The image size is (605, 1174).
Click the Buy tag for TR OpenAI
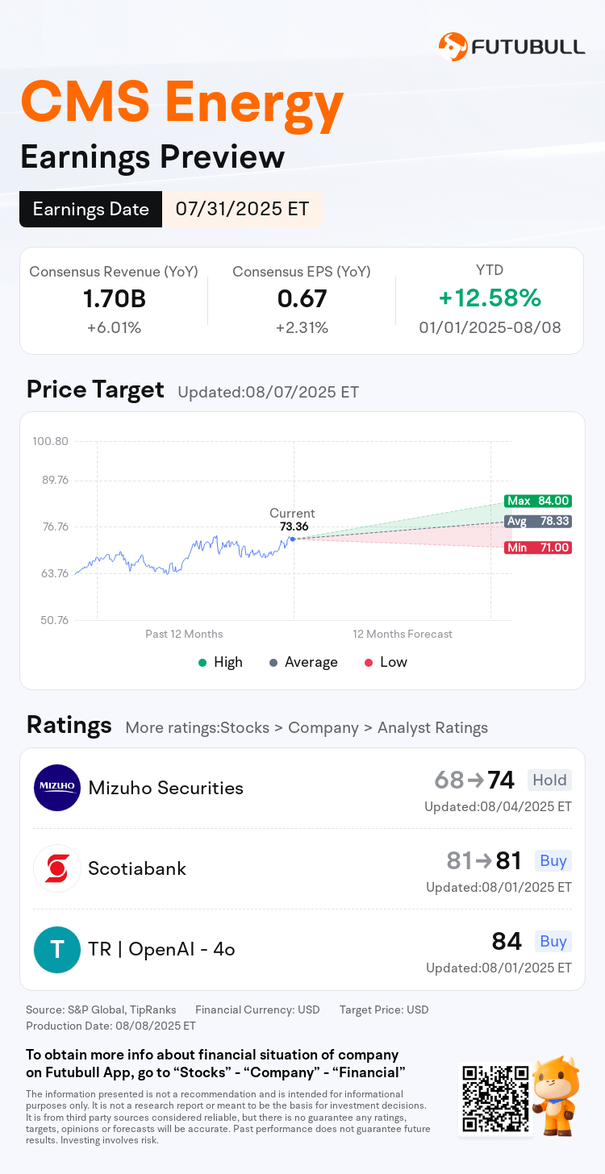click(553, 941)
